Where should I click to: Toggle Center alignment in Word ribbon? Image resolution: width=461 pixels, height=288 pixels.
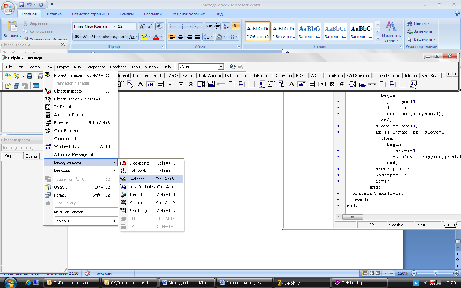pos(180,37)
